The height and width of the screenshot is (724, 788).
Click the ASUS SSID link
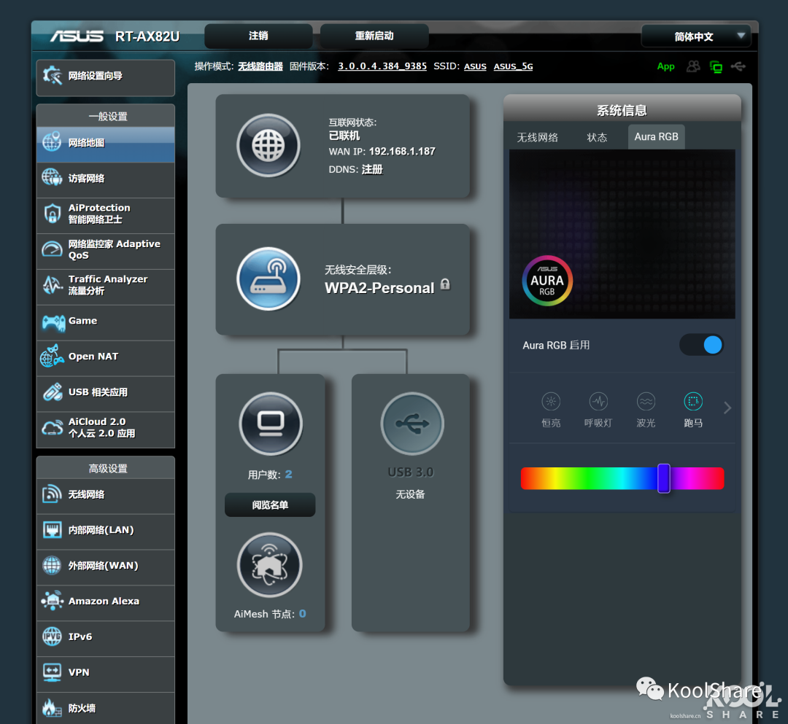[x=475, y=66]
